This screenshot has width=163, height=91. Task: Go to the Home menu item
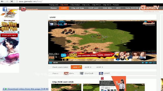(x=54, y=8)
